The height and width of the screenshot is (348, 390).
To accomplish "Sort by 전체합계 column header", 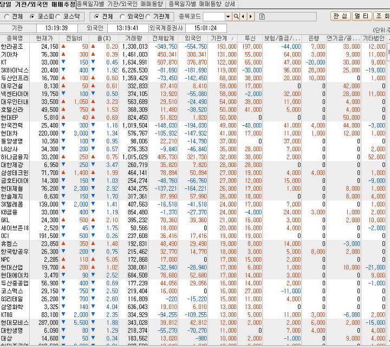I will point(163,38).
